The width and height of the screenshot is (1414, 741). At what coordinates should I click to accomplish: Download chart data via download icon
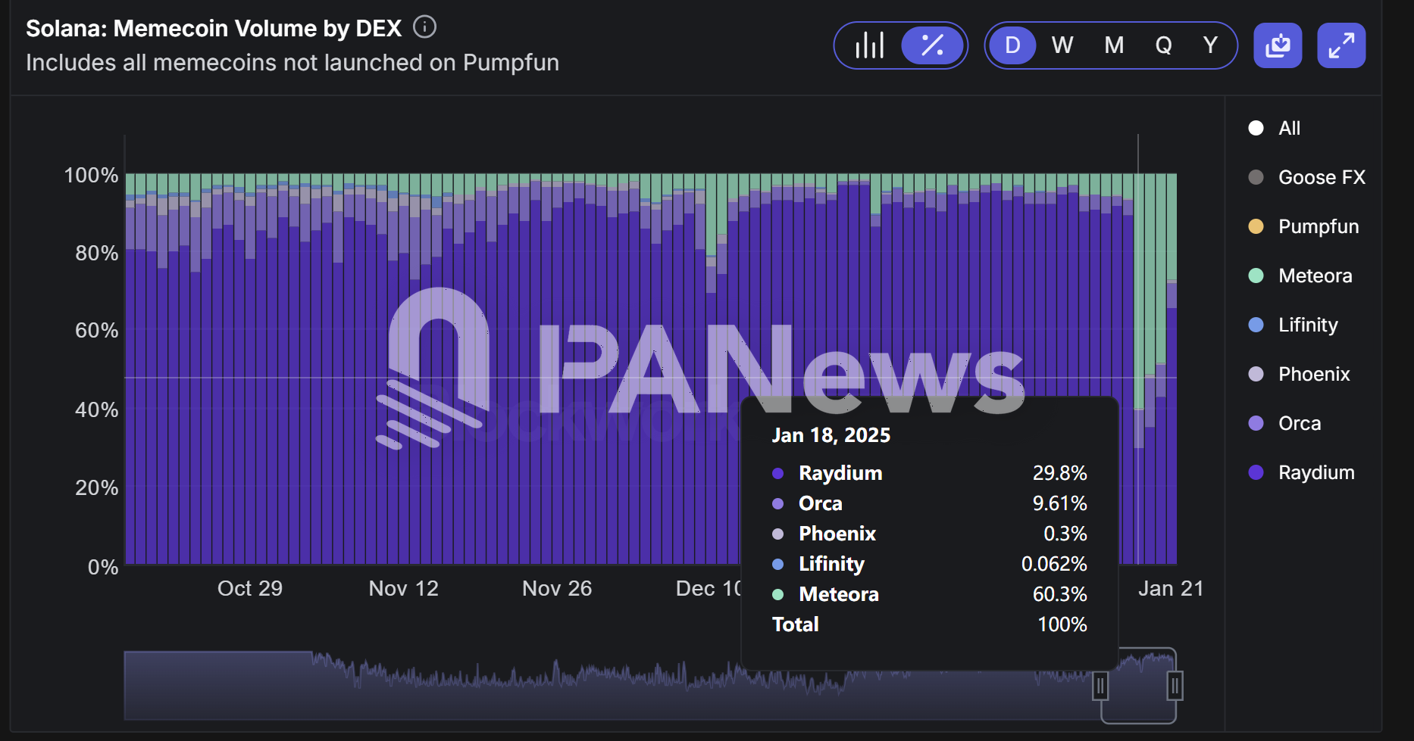click(1278, 45)
